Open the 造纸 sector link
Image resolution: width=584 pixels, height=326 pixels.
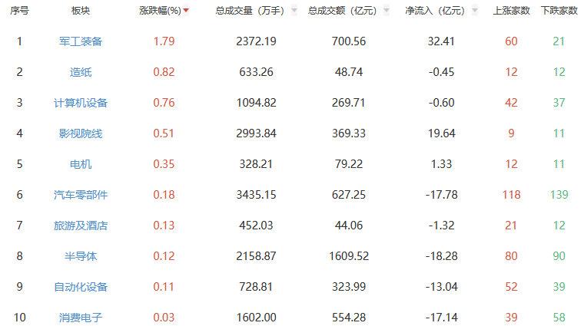click(x=81, y=72)
